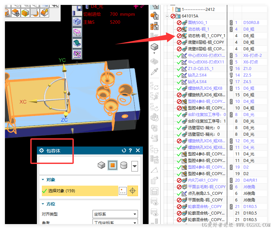The width and height of the screenshot is (272, 229).
Task: Select operation 平面倒角-钢._COPY
Action: [x=205, y=200]
